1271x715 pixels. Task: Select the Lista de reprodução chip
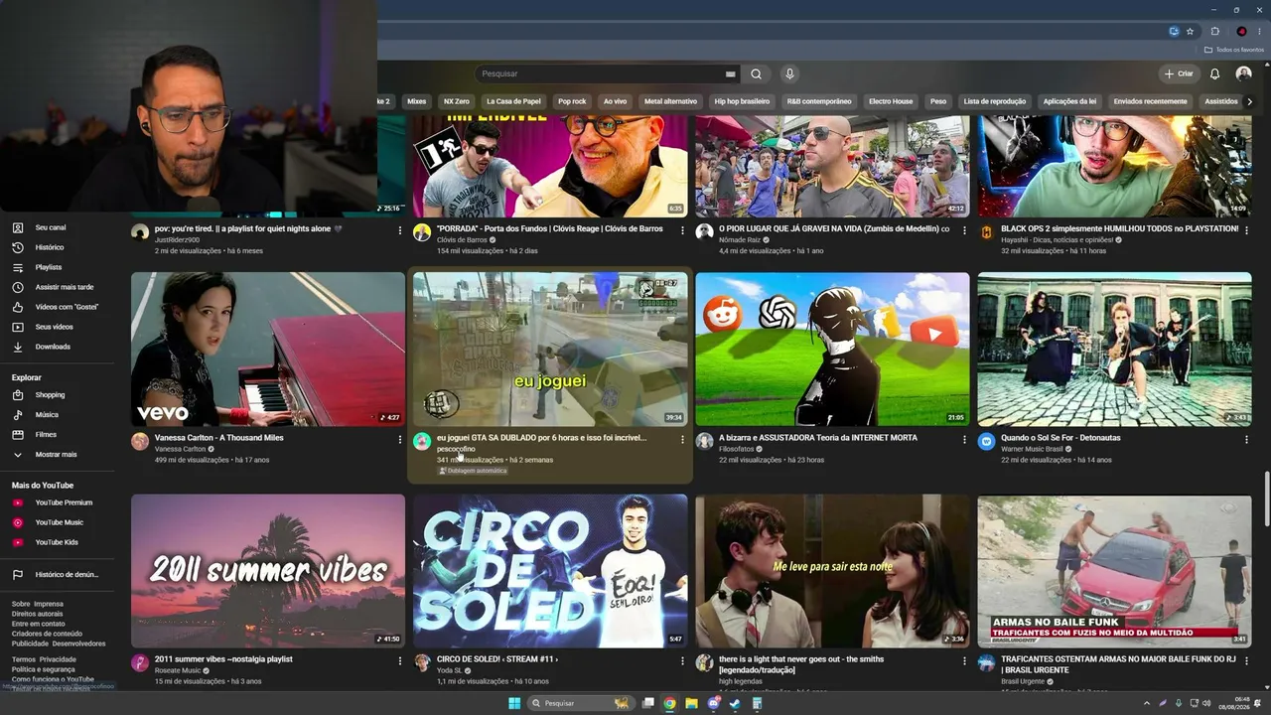995,101
